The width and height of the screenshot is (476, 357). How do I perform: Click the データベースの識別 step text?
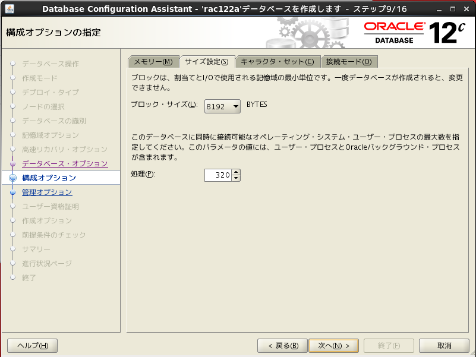point(54,121)
